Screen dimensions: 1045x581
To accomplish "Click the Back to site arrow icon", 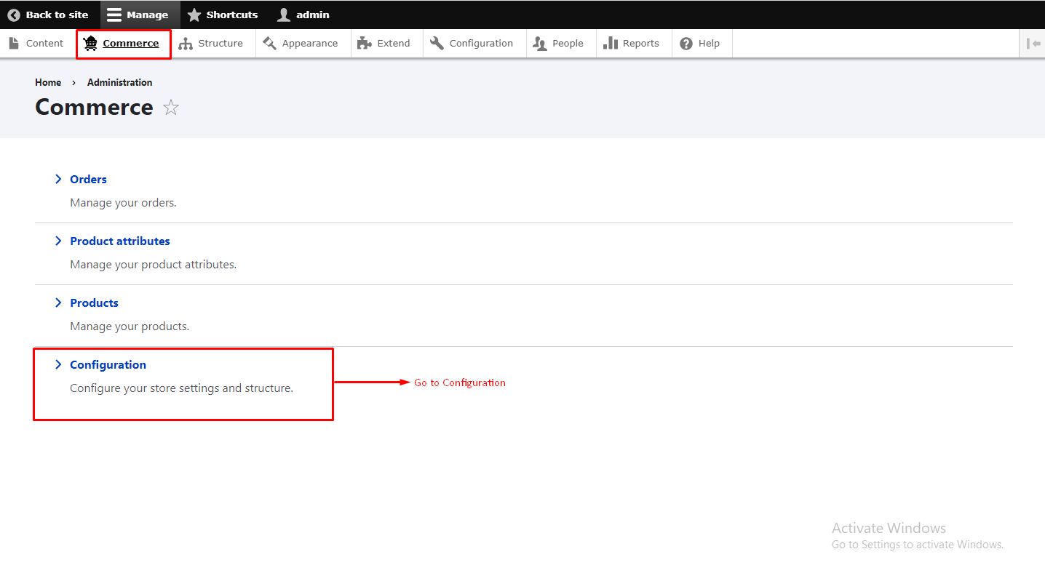I will [x=14, y=15].
